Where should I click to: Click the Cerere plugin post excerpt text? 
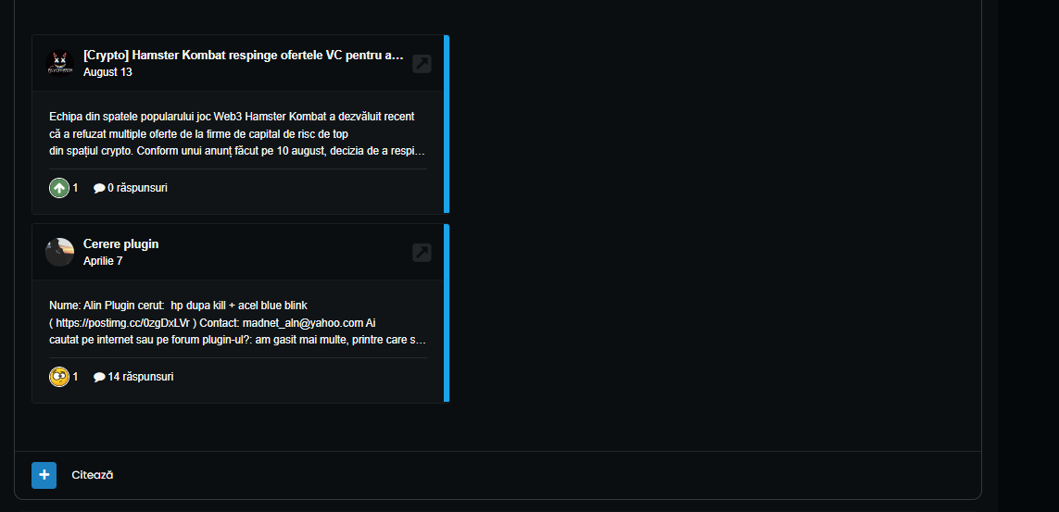238,322
